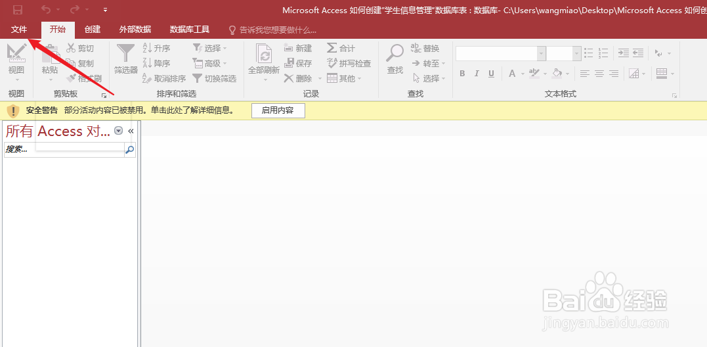Sort ascending with 升序 button

click(x=156, y=48)
